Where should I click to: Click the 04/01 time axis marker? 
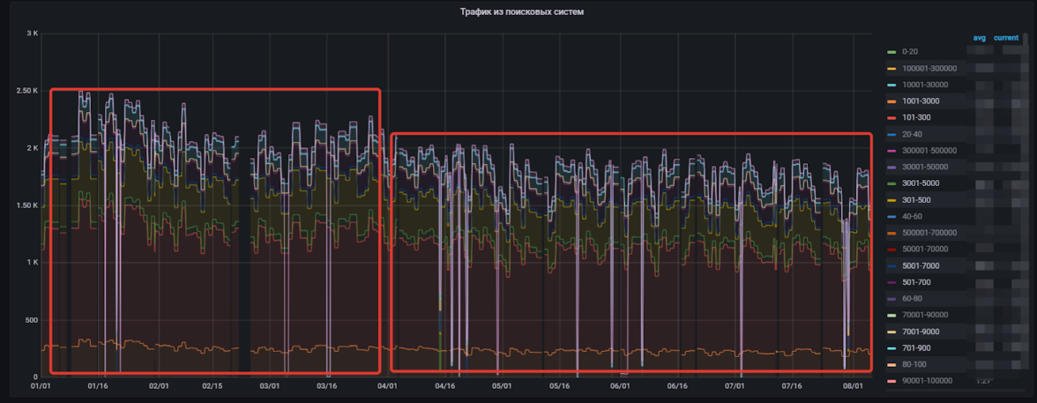pyautogui.click(x=388, y=385)
